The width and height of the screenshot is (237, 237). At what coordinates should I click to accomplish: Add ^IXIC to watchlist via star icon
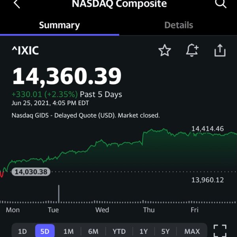(x=165, y=50)
